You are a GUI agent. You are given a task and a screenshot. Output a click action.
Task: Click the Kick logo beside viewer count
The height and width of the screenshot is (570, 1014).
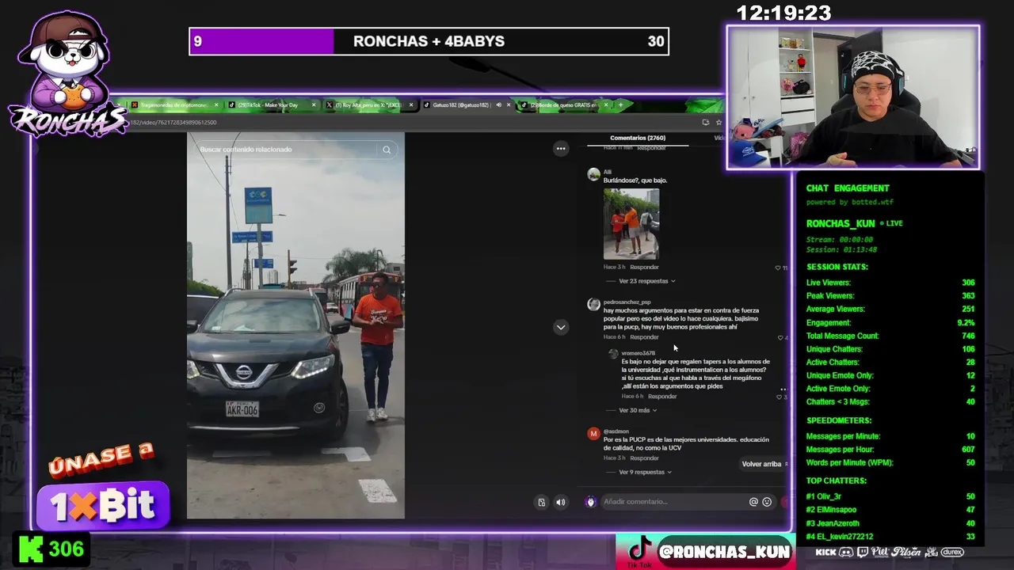pos(31,549)
